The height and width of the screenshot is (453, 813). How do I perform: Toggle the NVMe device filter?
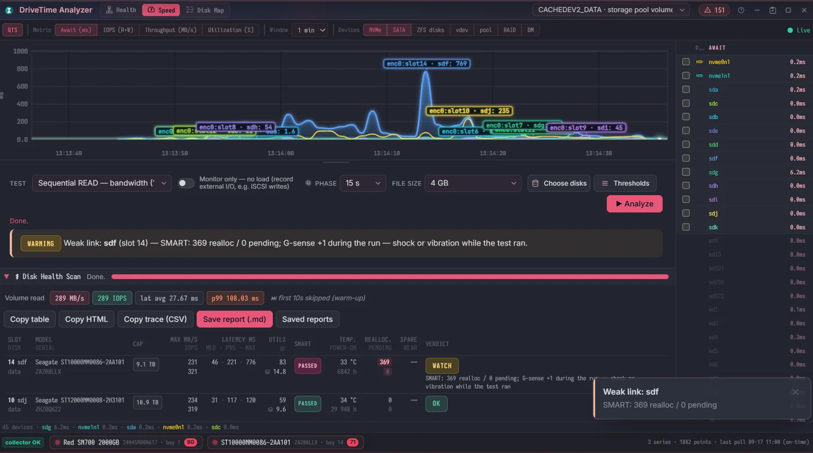click(375, 30)
